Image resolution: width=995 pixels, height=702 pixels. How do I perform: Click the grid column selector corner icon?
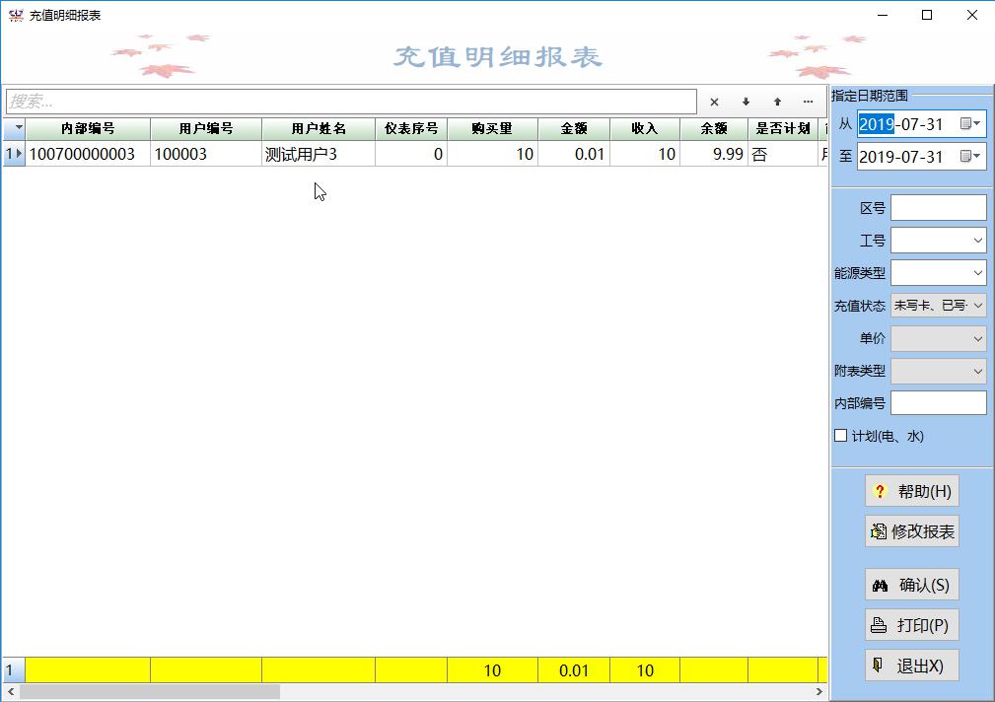pos(14,129)
